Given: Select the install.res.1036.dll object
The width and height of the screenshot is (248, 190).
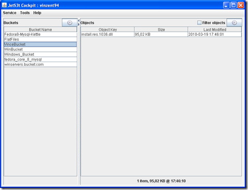Looking at the screenshot, I should (x=107, y=34).
